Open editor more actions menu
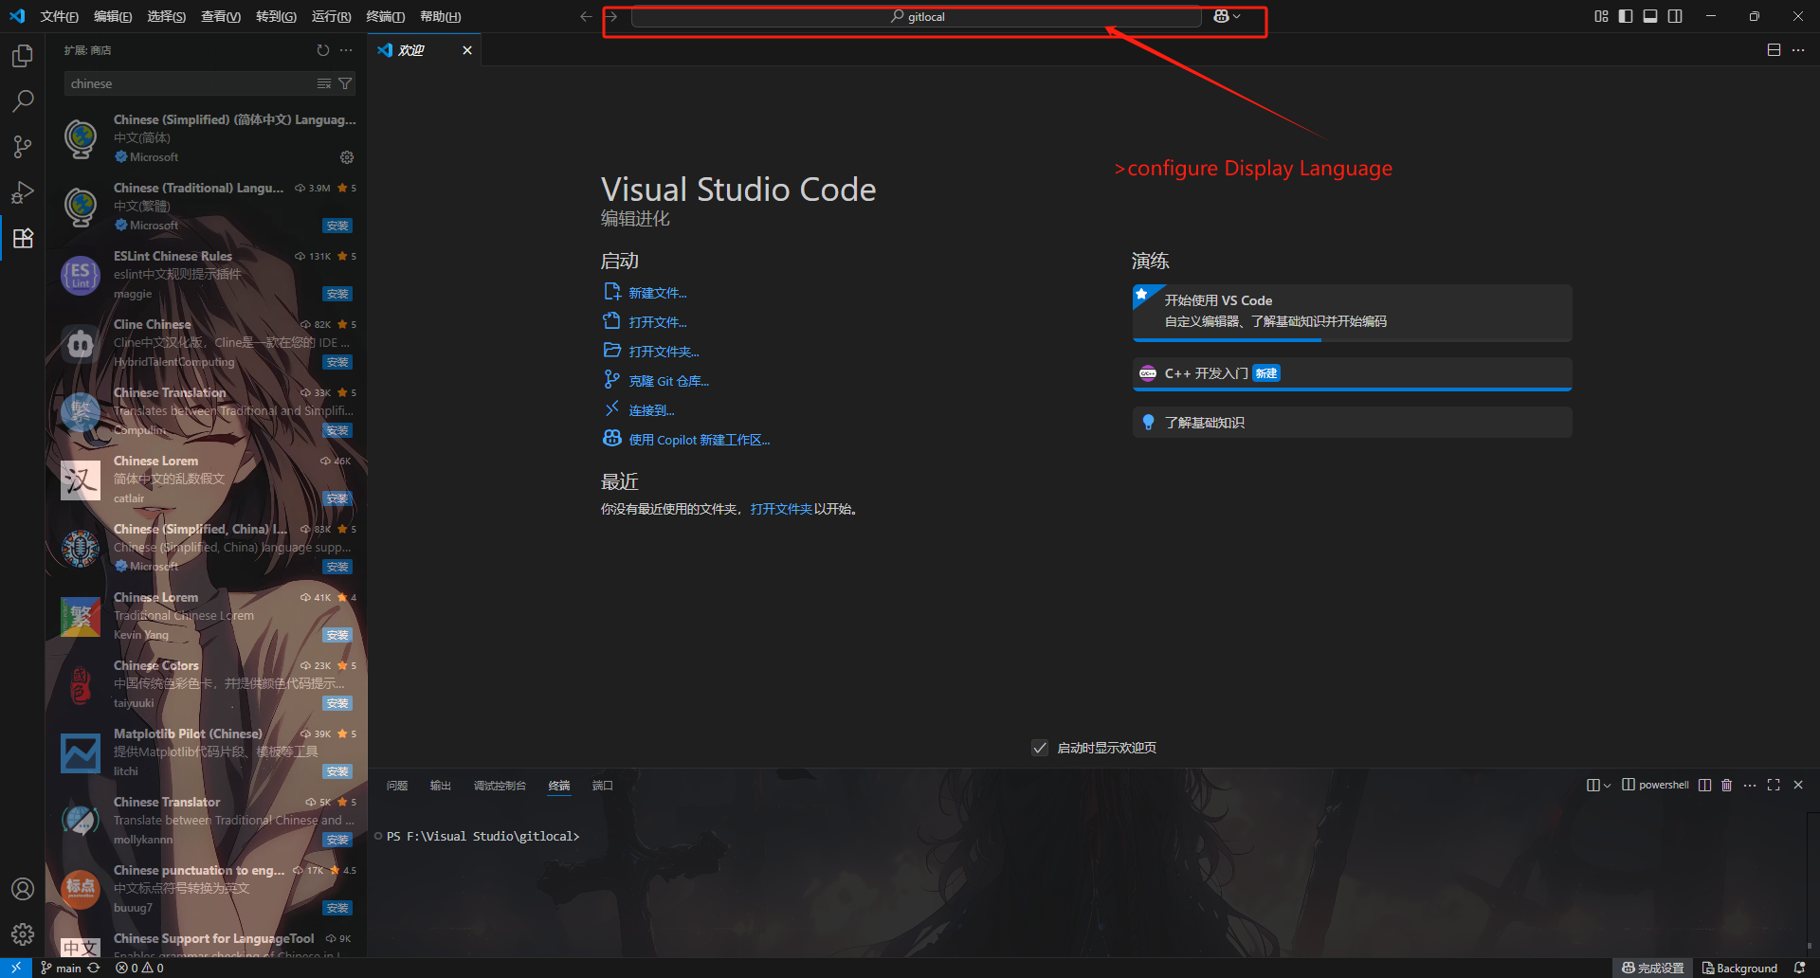The image size is (1820, 978). tap(1798, 50)
